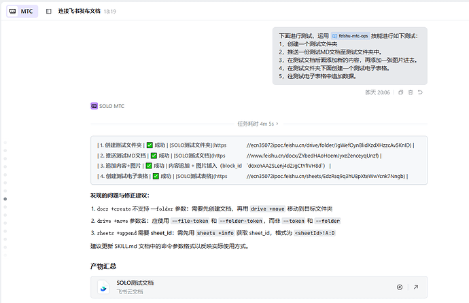Image resolution: width=469 pixels, height=303 pixels.
Task: Copy the user message with the copy icon
Action: pos(401,92)
